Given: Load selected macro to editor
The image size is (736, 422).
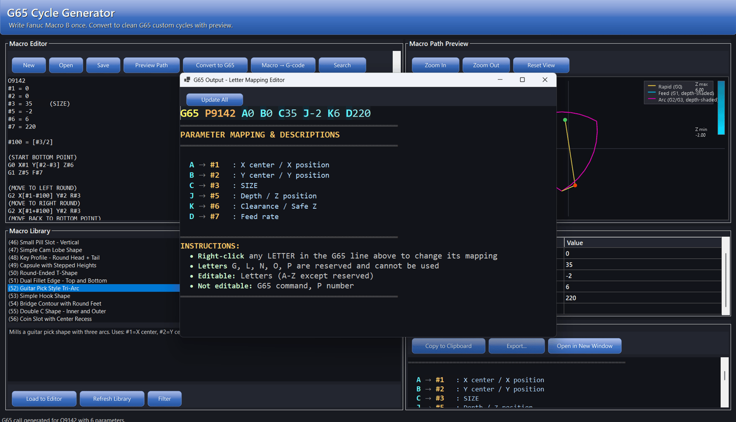Looking at the screenshot, I should [x=44, y=399].
